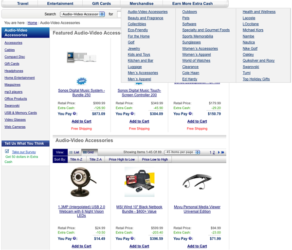Viewport: 292px width, 250px height.
Task: Open USB & Memory Cards category
Action: 20,113
